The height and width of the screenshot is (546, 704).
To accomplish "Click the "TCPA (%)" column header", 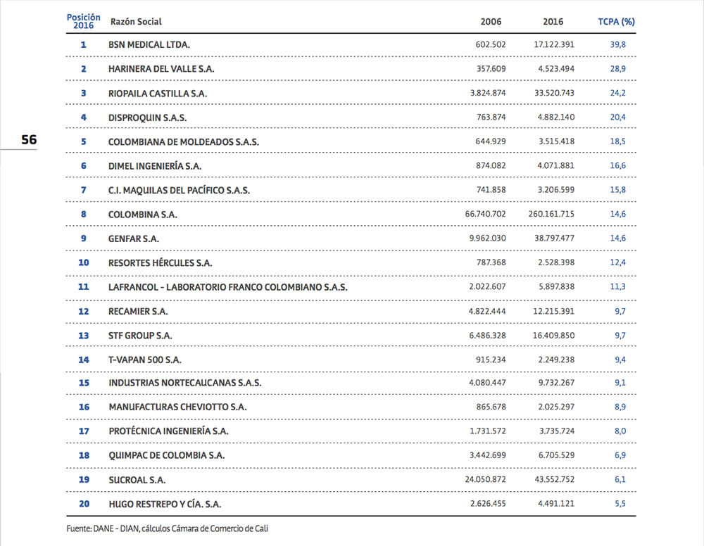I will click(616, 22).
